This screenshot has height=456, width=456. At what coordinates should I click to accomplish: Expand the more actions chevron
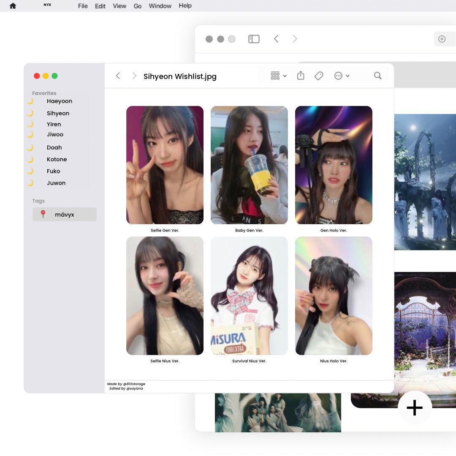point(347,76)
